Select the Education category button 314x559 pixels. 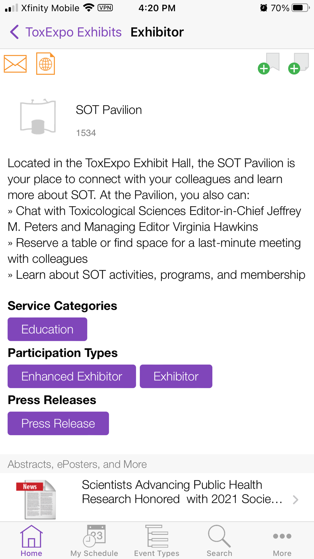tap(47, 329)
